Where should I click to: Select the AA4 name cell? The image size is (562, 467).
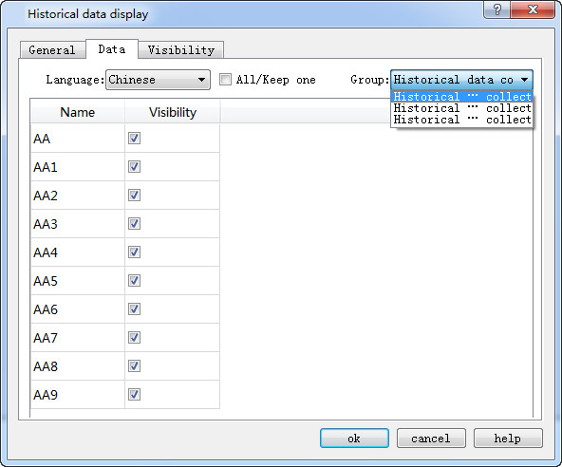pos(78,252)
